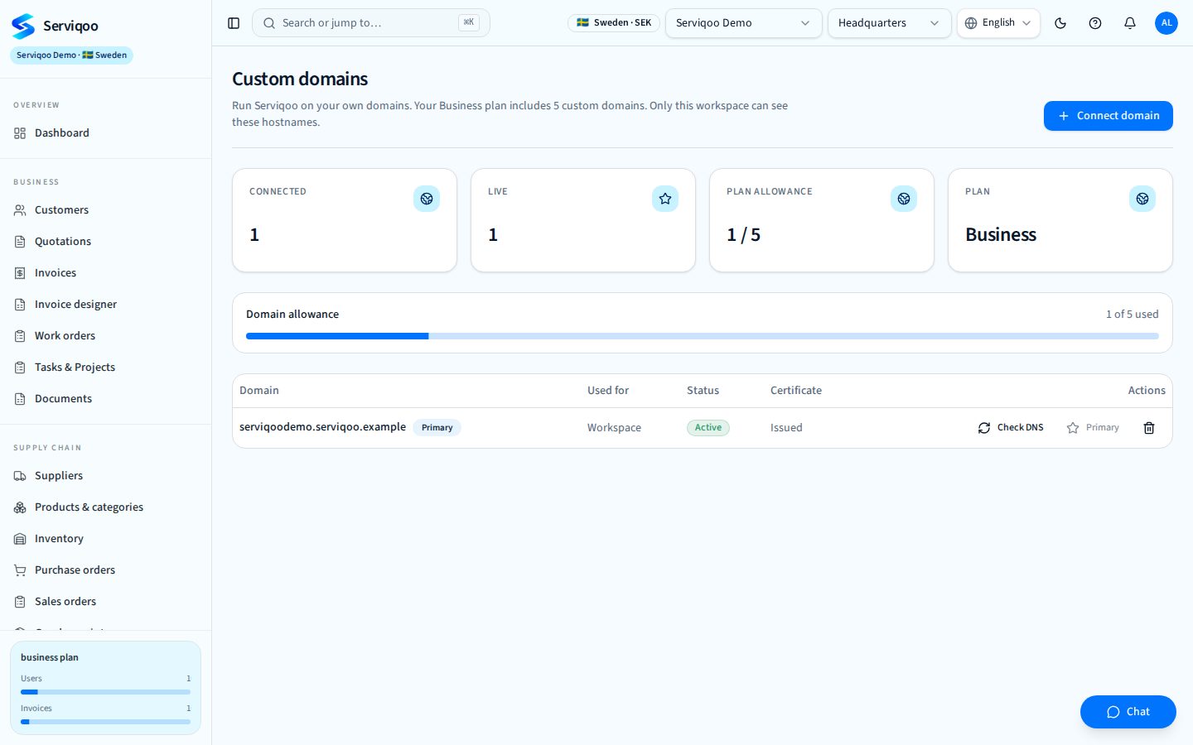
Task: Click the Check DNS refresh icon
Action: click(x=984, y=428)
